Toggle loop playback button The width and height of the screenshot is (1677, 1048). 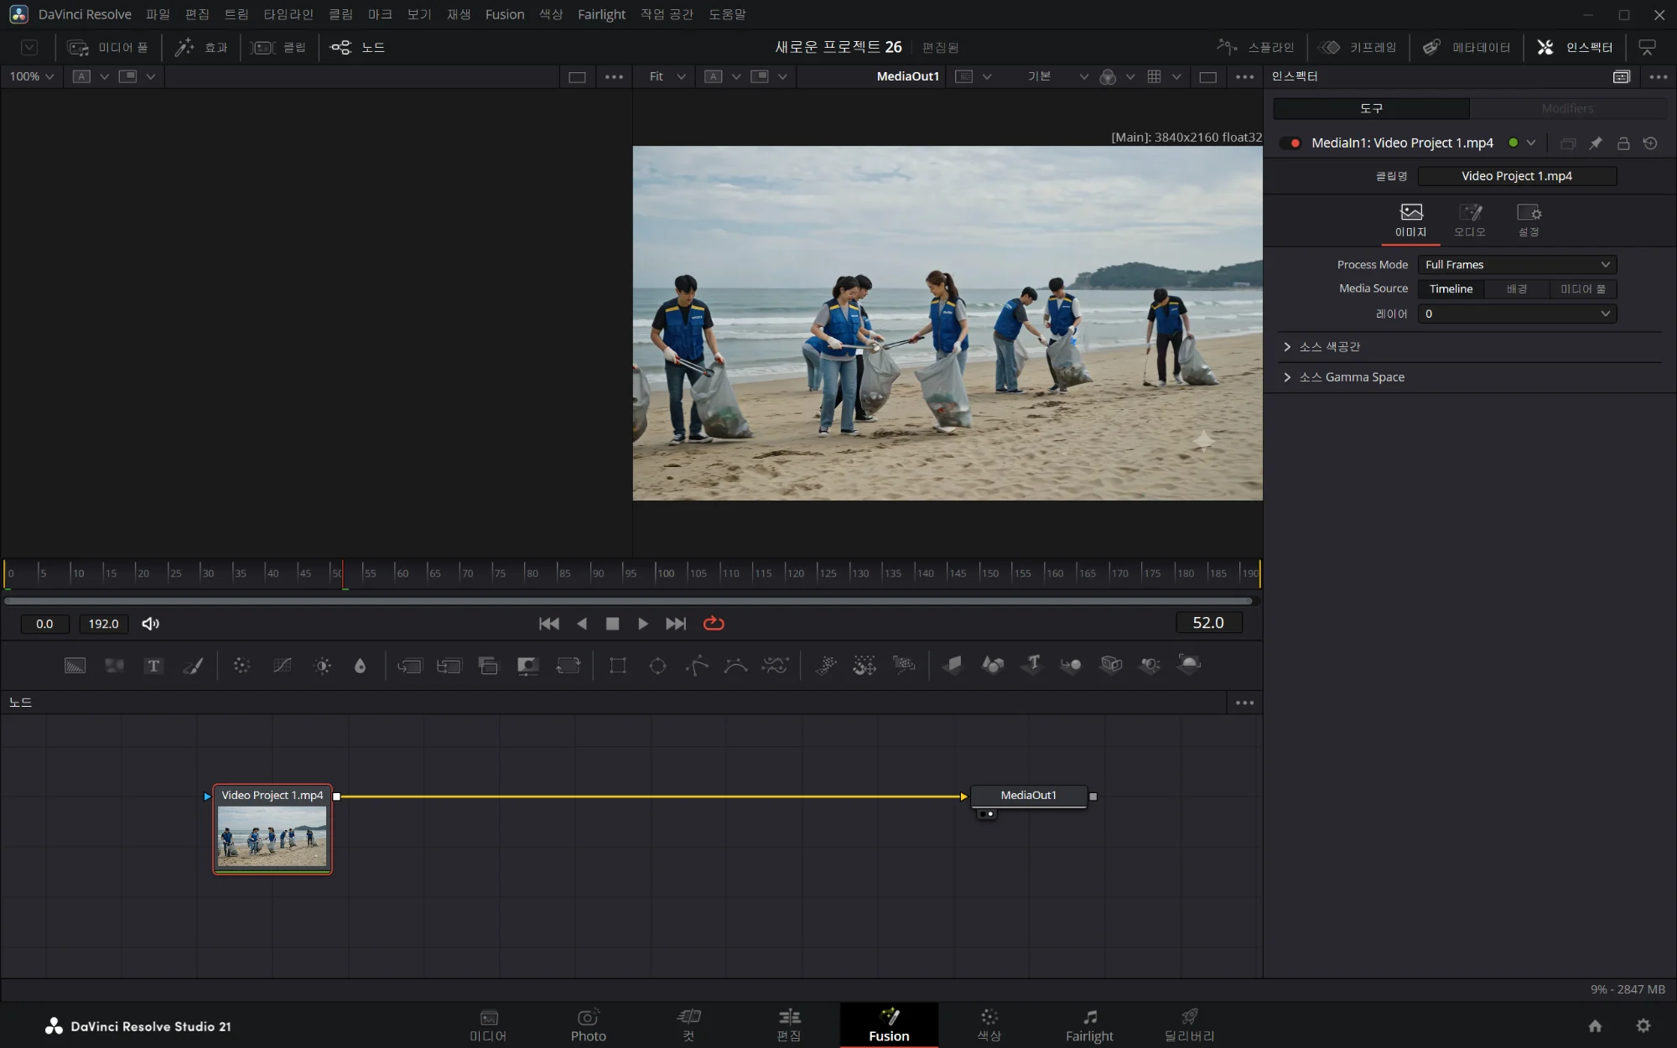[x=714, y=624]
